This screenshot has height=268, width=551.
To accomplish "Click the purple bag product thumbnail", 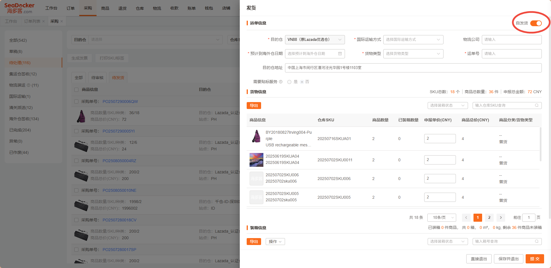I will click(x=256, y=136).
